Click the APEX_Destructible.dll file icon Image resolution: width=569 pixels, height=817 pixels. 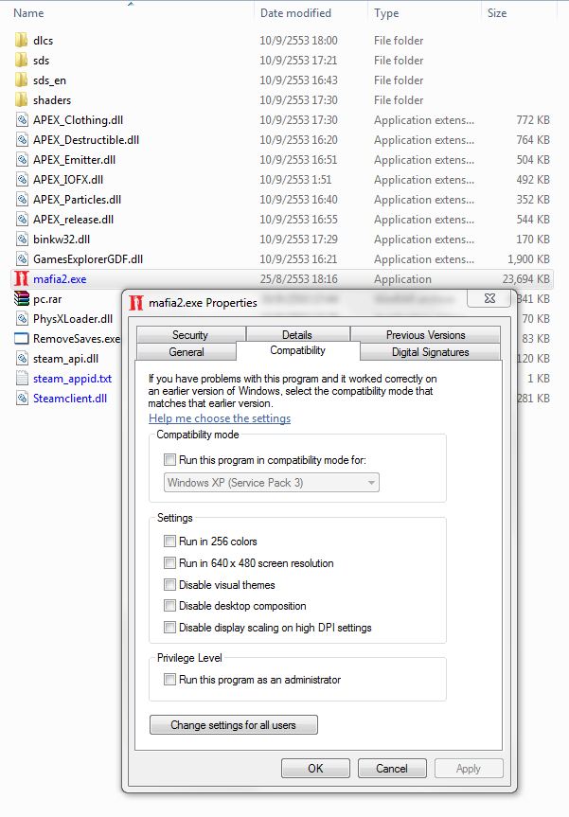click(22, 140)
